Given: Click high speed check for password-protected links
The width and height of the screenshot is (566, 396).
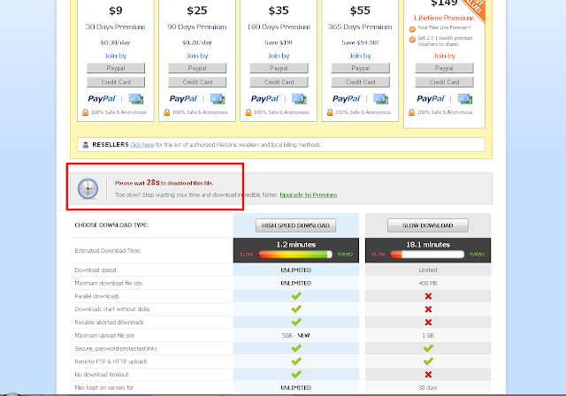Looking at the screenshot, I should pyautogui.click(x=296, y=348).
